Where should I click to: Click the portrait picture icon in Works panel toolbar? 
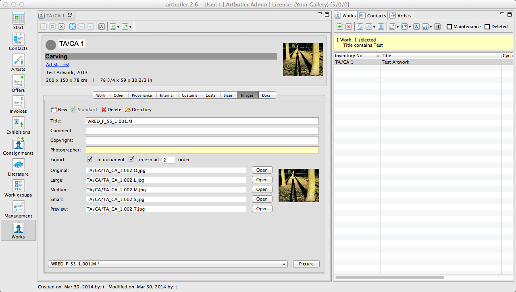[416, 27]
